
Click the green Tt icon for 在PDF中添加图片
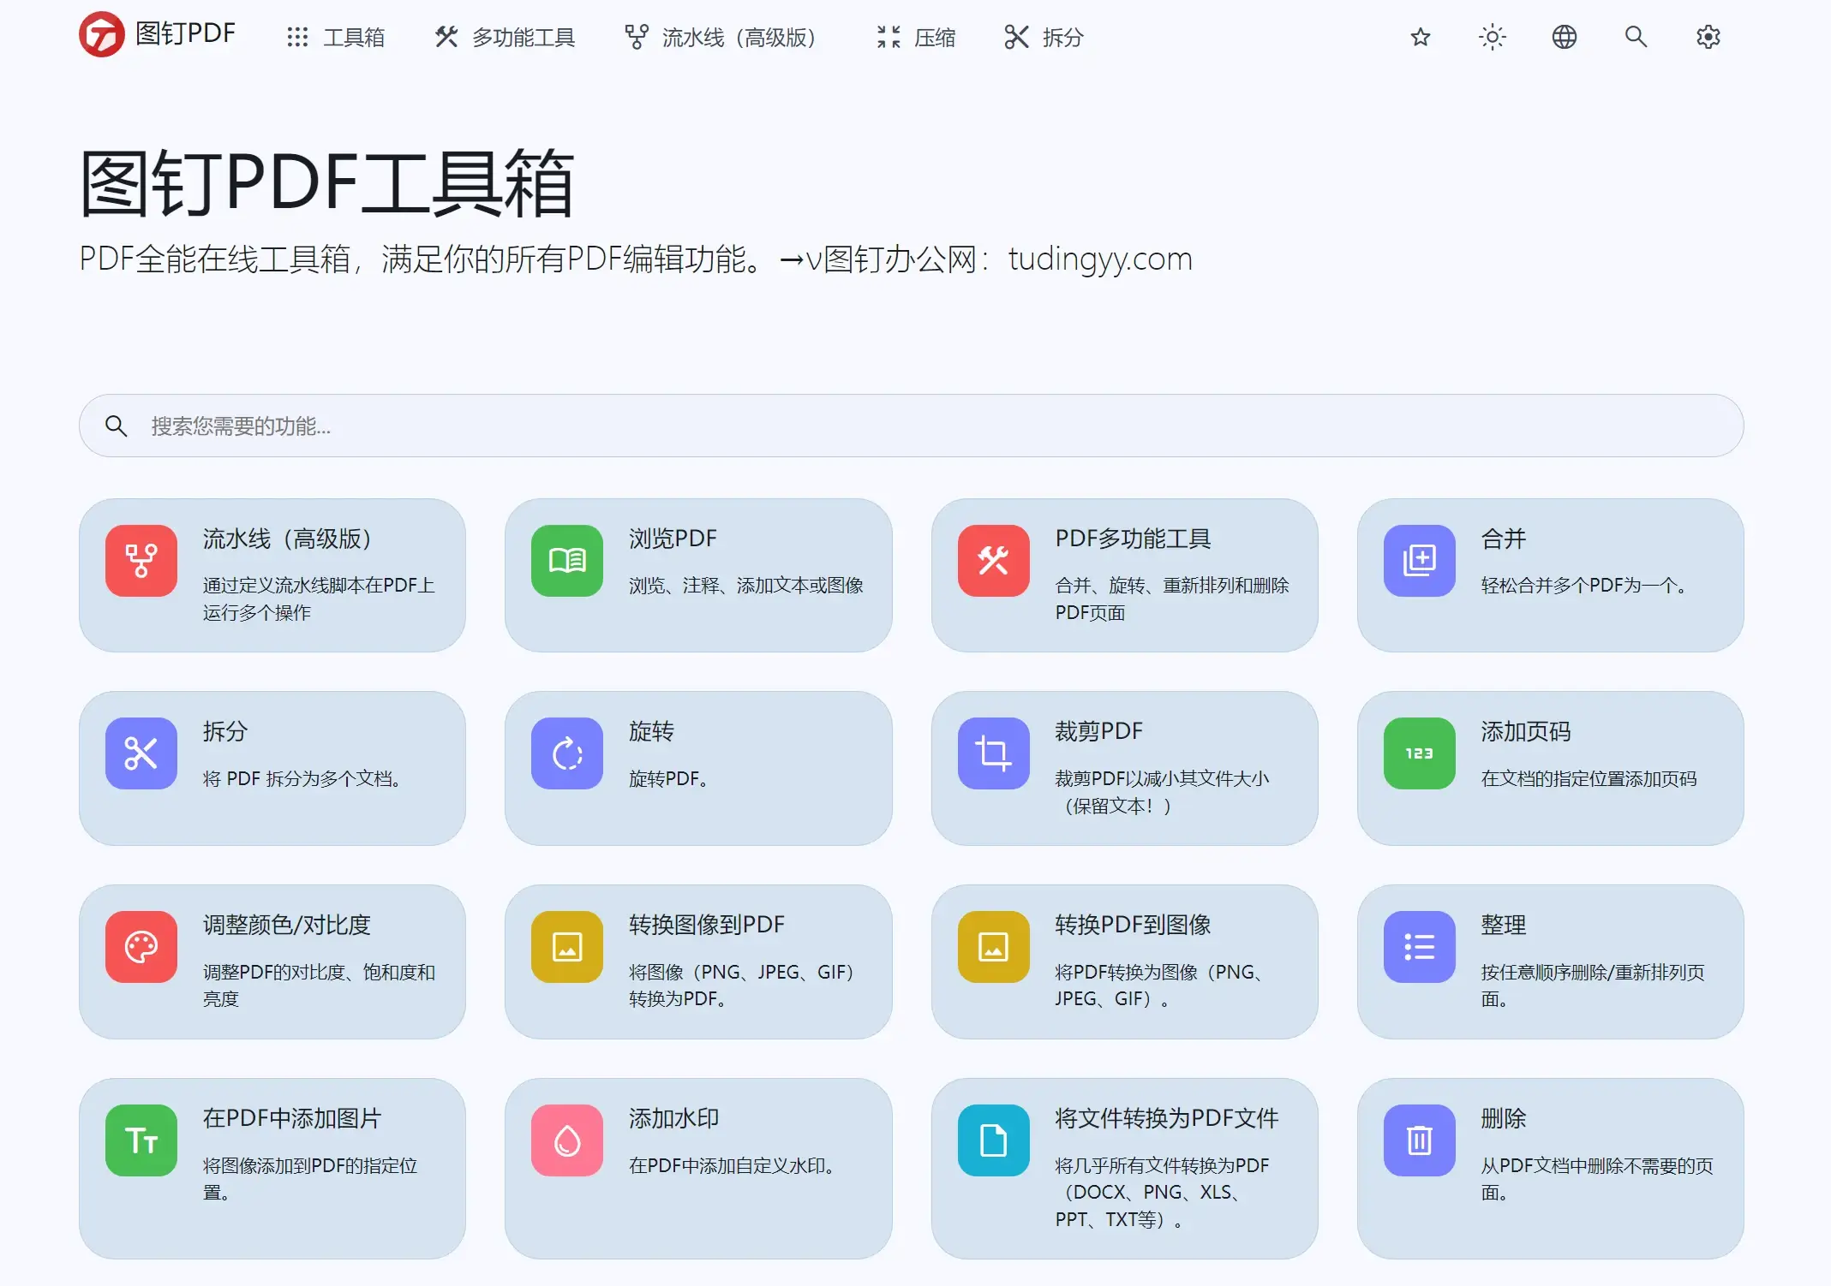tap(141, 1140)
